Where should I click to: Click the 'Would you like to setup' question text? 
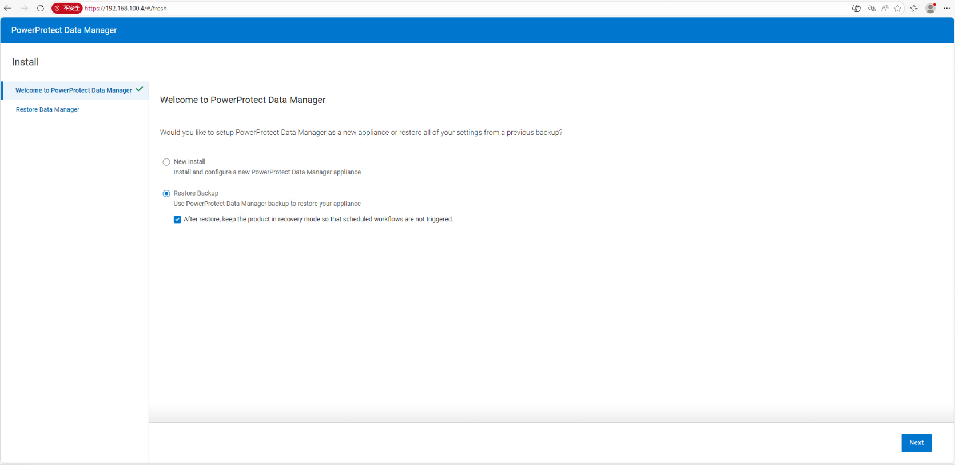(361, 133)
